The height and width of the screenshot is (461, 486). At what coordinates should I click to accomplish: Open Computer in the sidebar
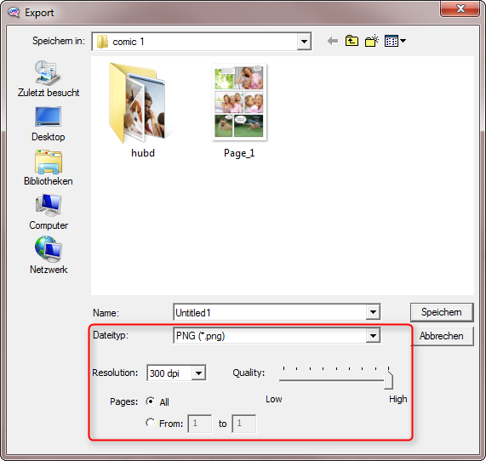(x=49, y=213)
